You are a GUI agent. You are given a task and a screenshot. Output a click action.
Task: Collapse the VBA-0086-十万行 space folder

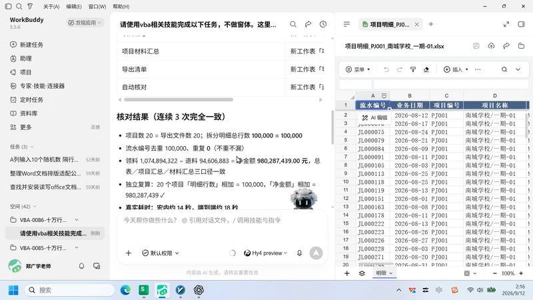coord(77,220)
